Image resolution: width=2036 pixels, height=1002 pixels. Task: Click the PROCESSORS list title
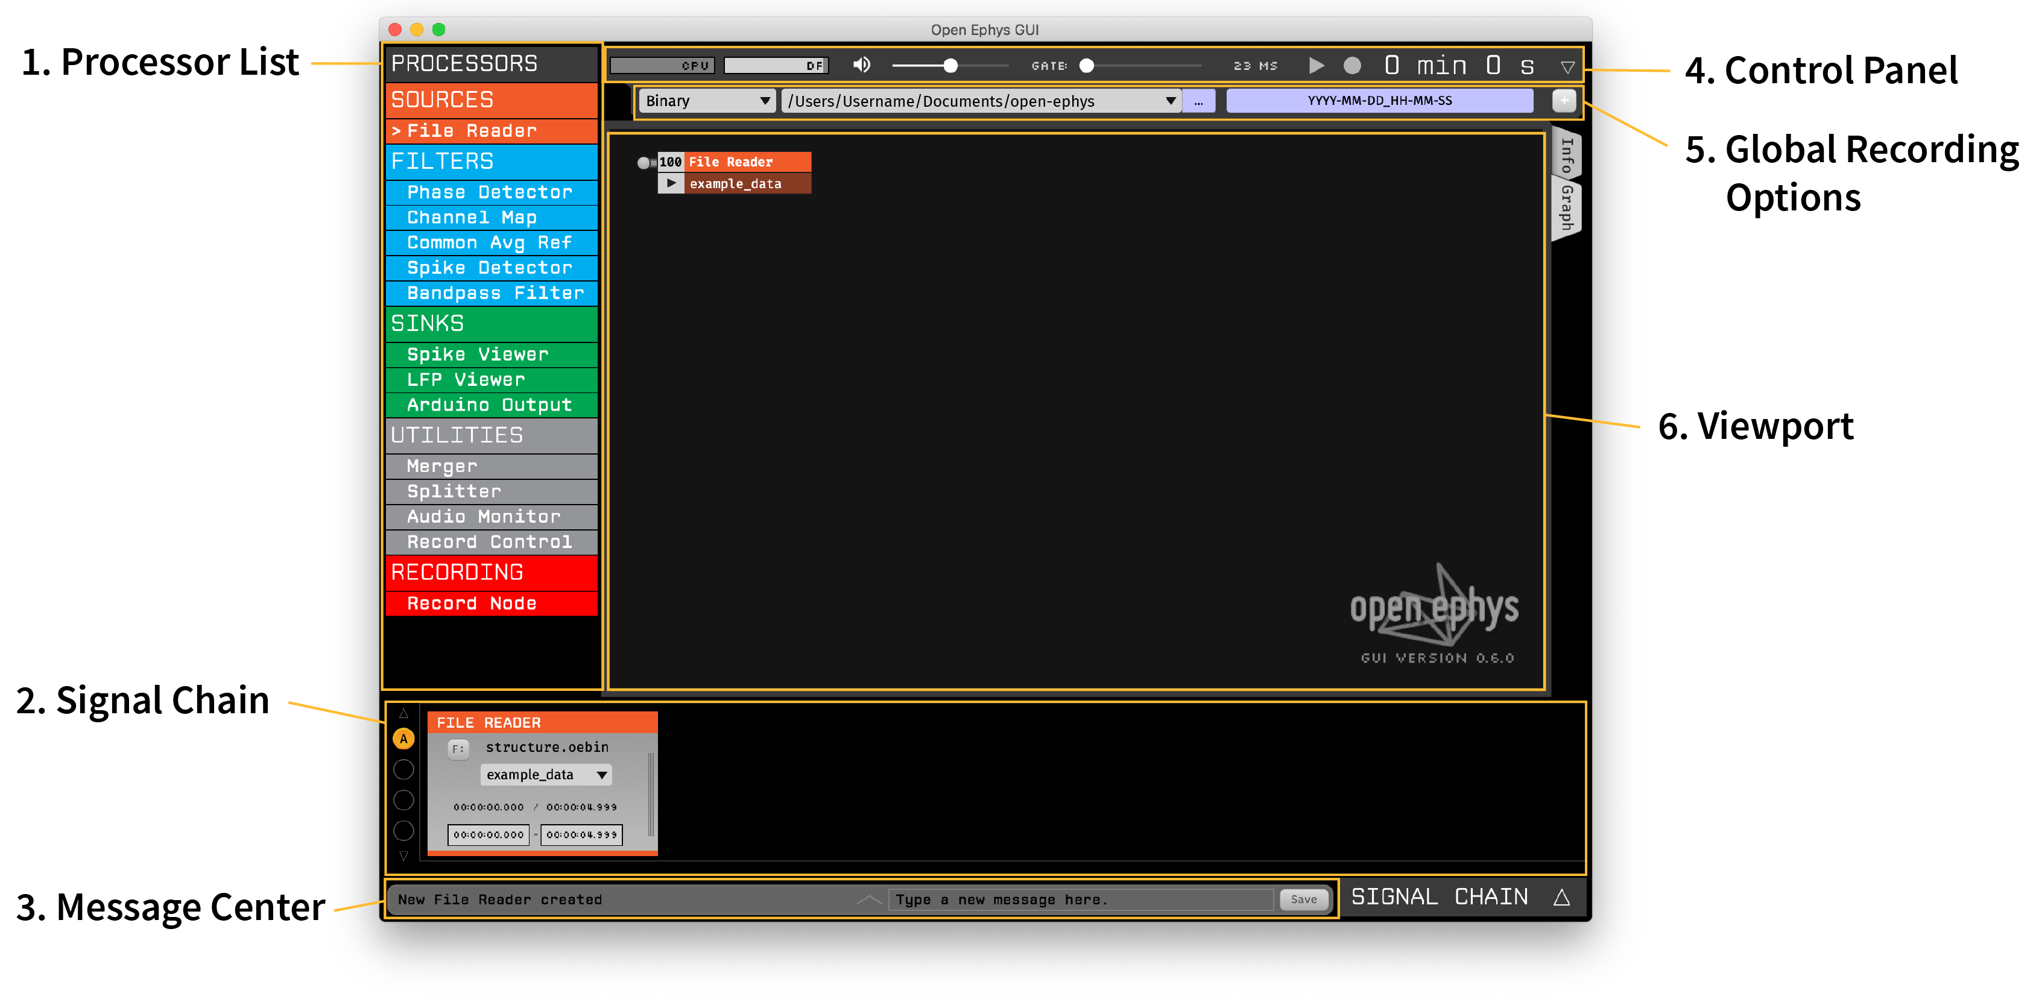coord(492,63)
